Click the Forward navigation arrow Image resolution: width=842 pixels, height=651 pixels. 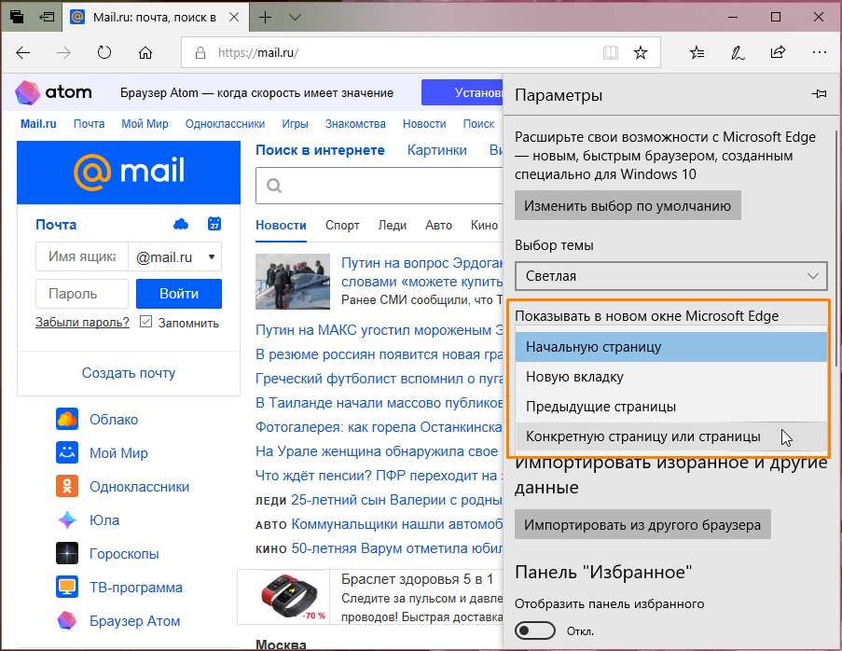pyautogui.click(x=64, y=52)
